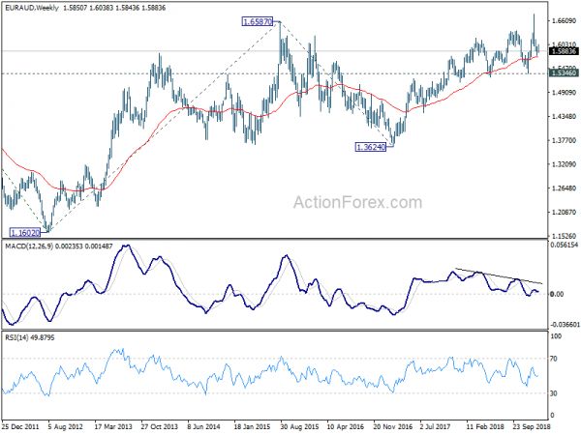Click the EURAUD.Weekly chart title
Screen dimensions: 581x435
coord(32,8)
